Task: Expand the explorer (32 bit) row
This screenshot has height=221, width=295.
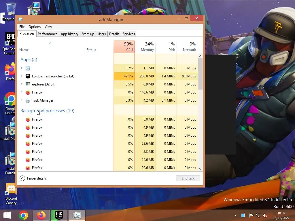Action: pos(21,84)
